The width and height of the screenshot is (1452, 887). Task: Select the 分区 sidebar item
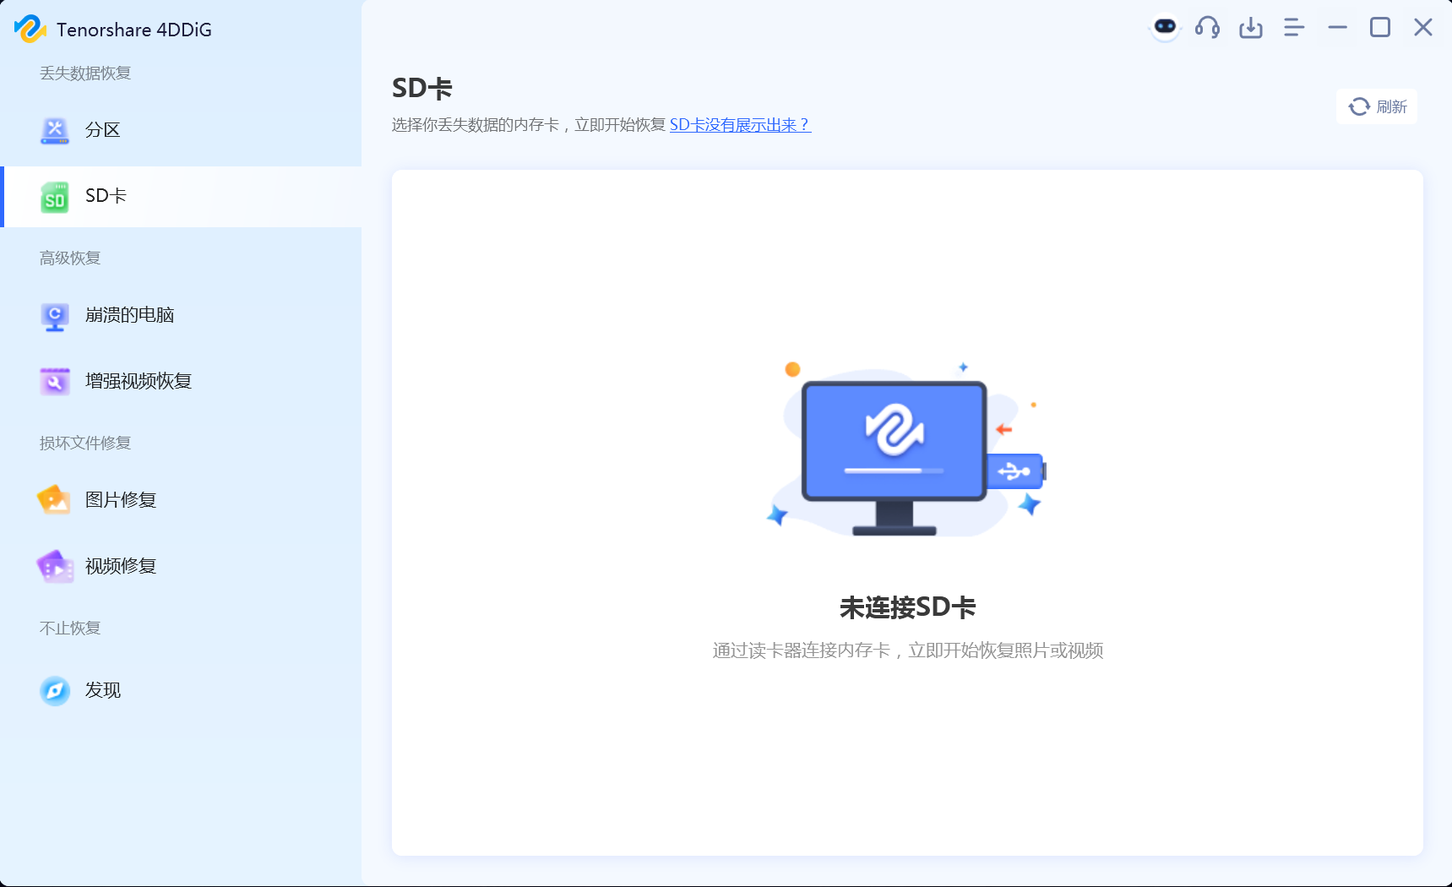(103, 130)
